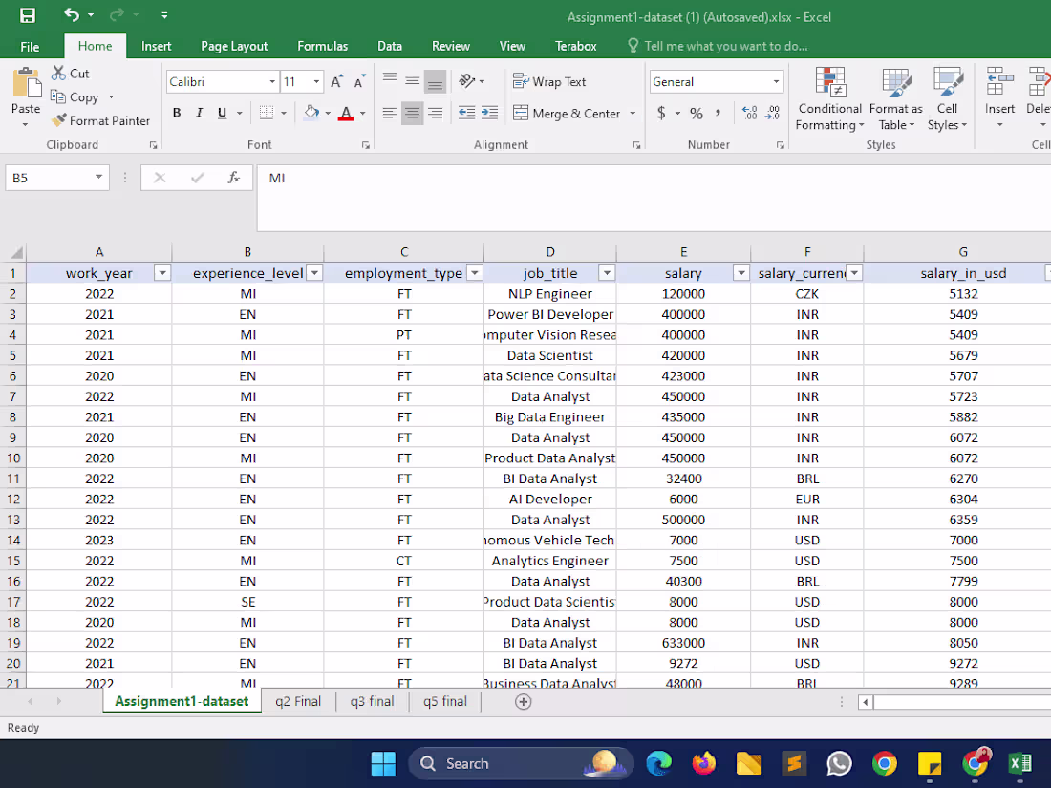Open the q2 Final sheet tab
Screen dimensions: 1051x788
click(x=297, y=700)
